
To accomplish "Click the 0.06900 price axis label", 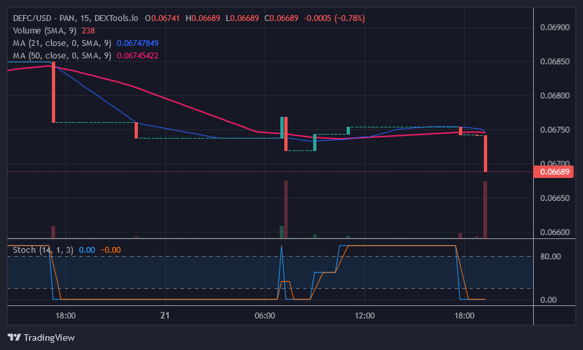I will click(x=555, y=27).
